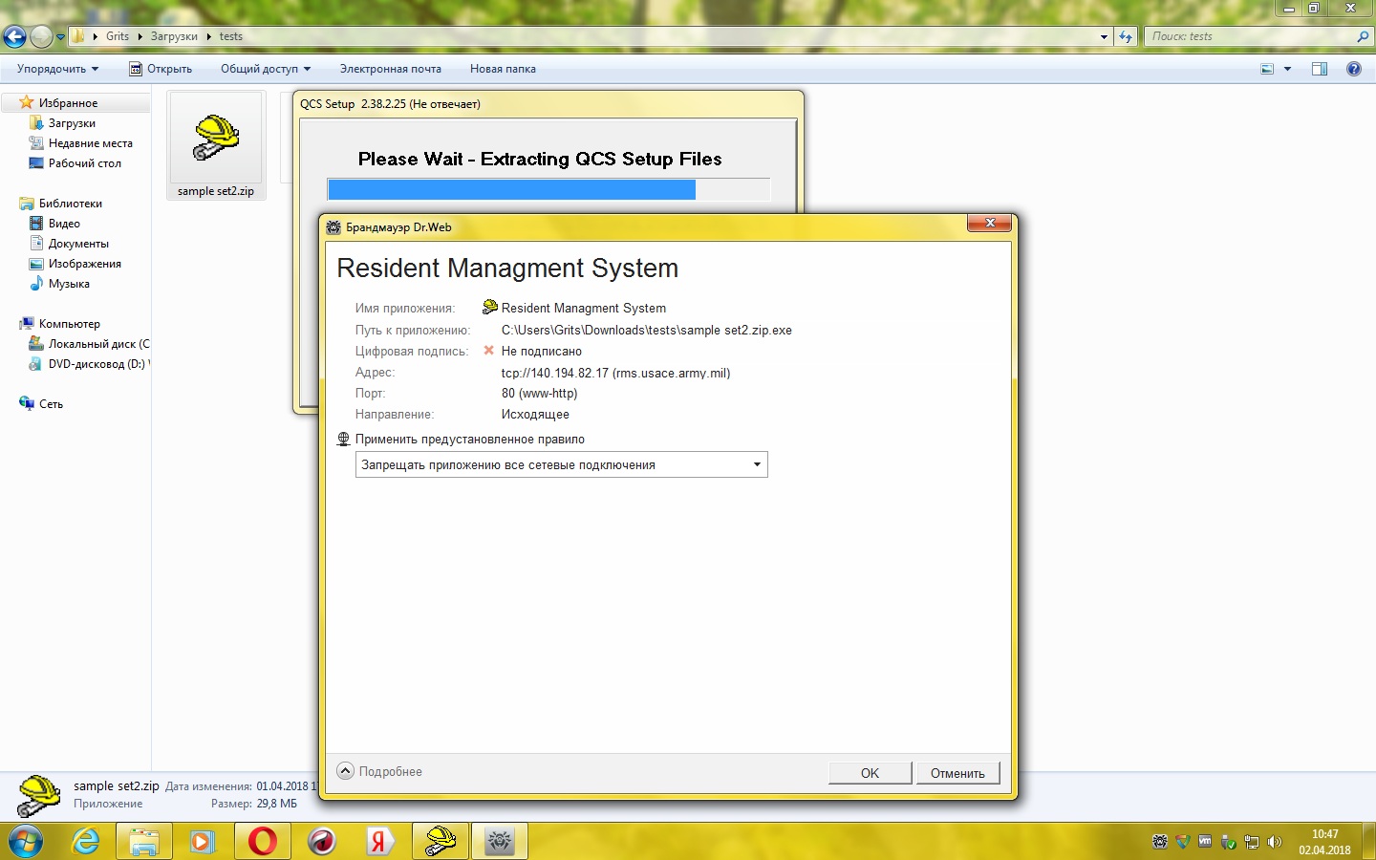The height and width of the screenshot is (860, 1376).
Task: Open the predefined firewall rule dropdown
Action: [562, 465]
